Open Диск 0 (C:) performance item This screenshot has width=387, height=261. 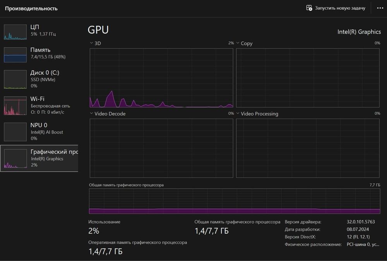[x=41, y=79]
